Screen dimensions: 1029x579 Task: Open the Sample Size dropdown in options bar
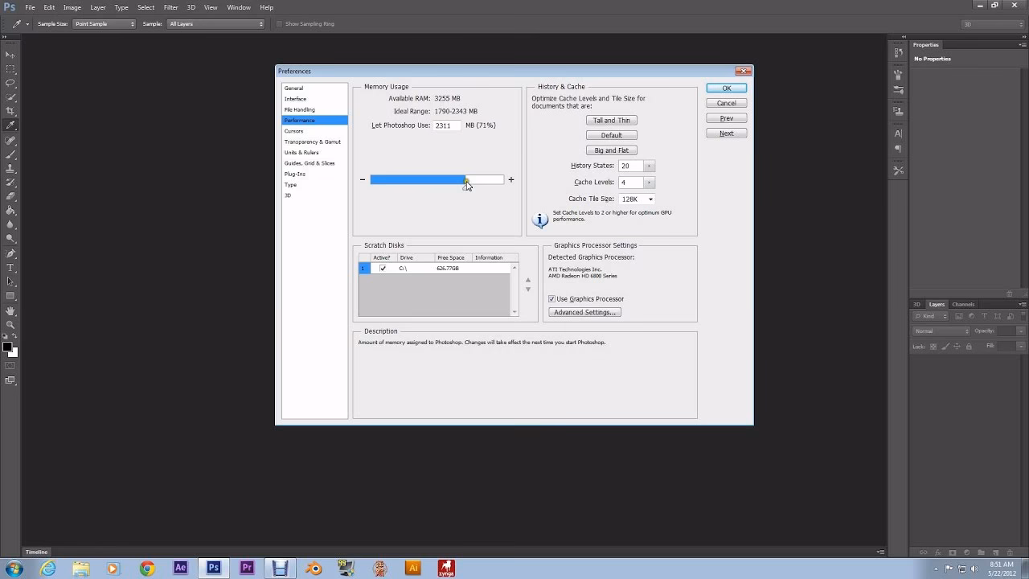click(x=104, y=23)
